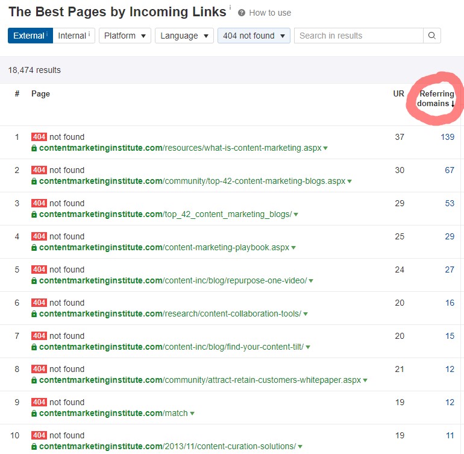Viewport: 464px width, 454px height.
Task: Open content-collaboration-tools/ page link
Action: tap(170, 314)
